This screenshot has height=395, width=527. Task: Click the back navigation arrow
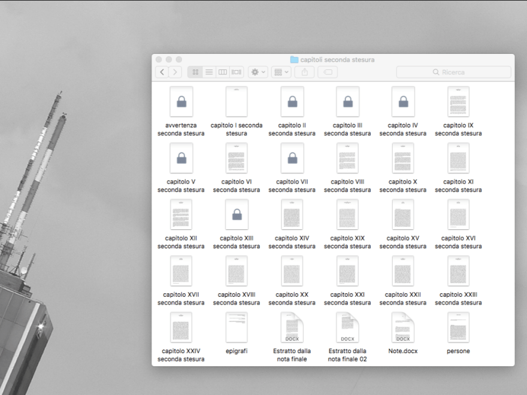pos(162,72)
